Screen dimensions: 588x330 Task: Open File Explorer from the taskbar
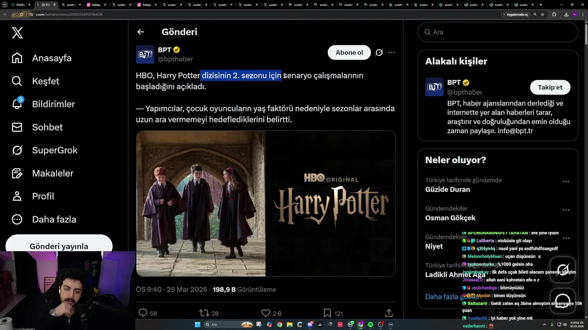coord(289,324)
